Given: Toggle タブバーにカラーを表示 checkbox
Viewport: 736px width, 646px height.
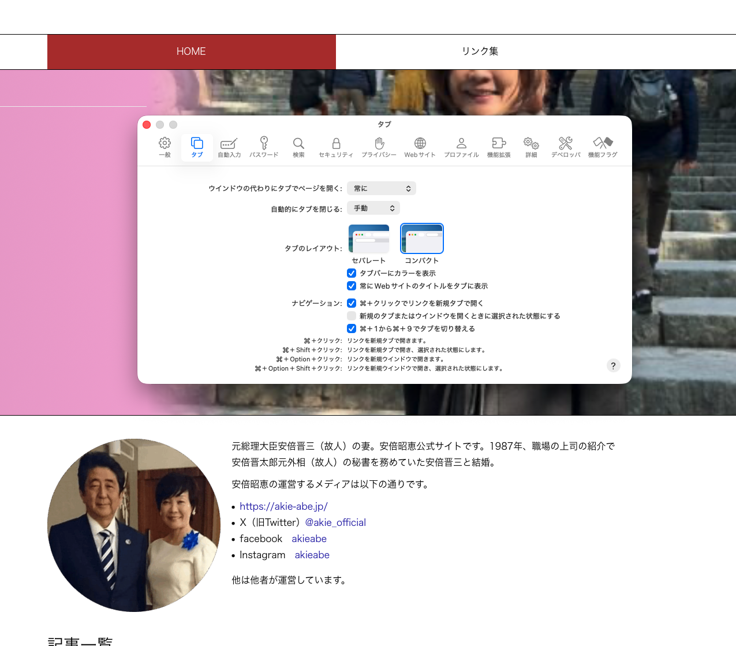Looking at the screenshot, I should (x=352, y=273).
